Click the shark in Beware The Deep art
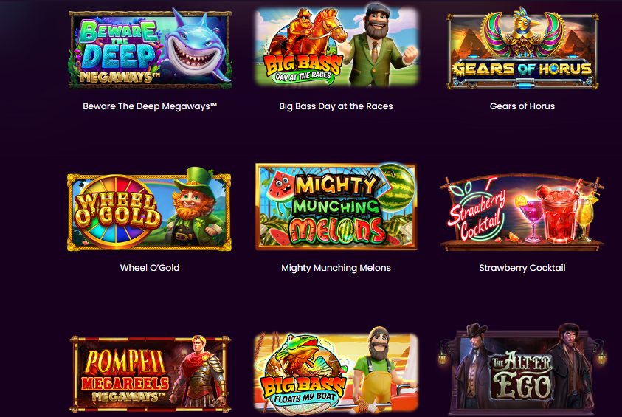This screenshot has width=622, height=417. (197, 46)
